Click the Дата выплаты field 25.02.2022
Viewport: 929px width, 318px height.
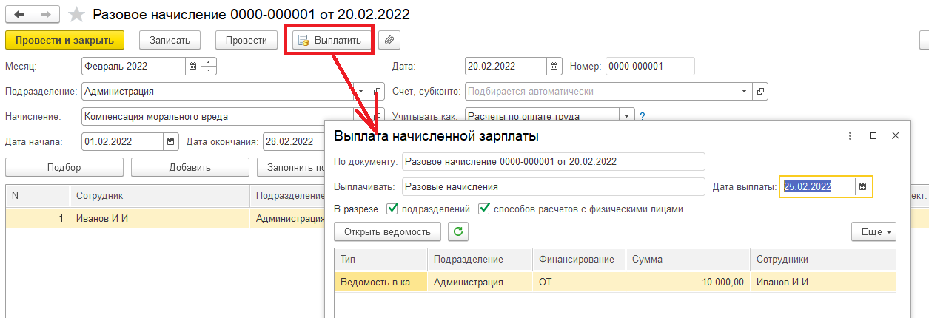[x=818, y=187]
